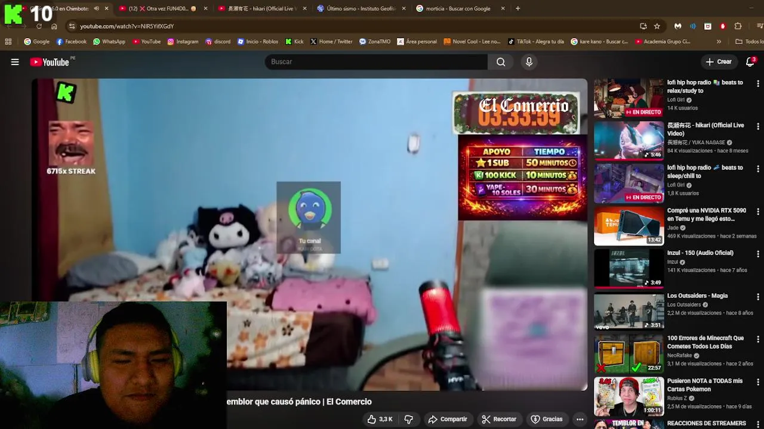Open 100 Errores de Minecraft thumbnail
This screenshot has height=429, width=764.
tap(629, 354)
